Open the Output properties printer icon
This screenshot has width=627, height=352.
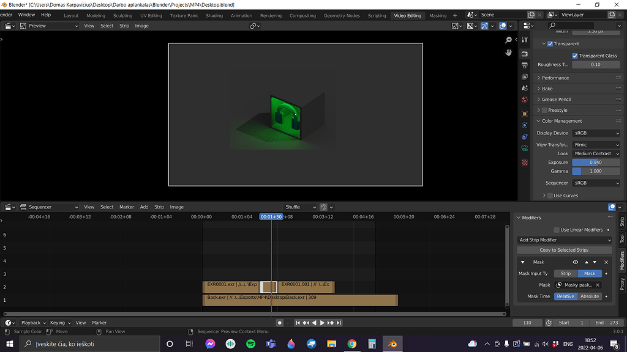[525, 65]
